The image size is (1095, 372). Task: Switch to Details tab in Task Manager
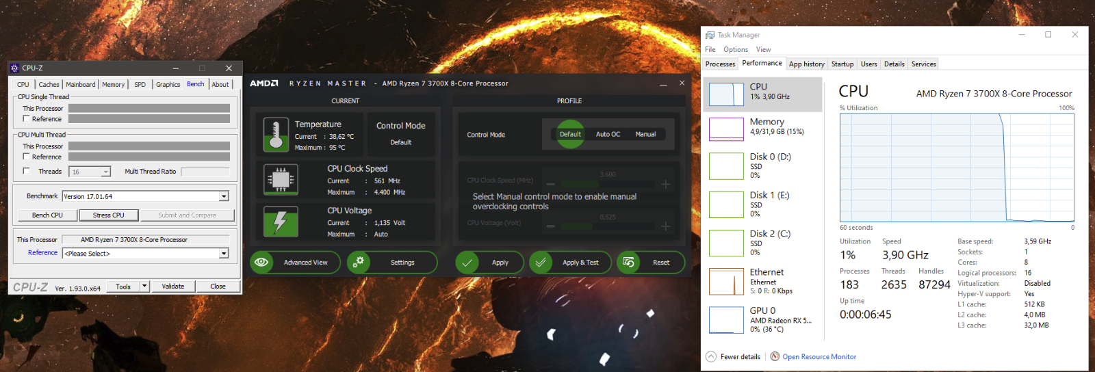894,64
